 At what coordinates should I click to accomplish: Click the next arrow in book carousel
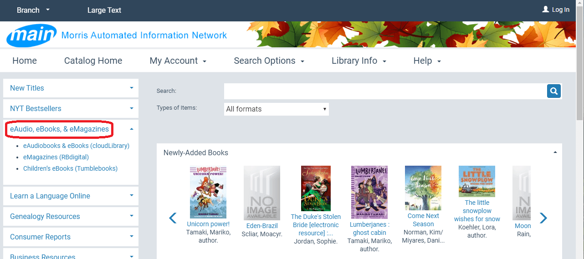tap(543, 218)
